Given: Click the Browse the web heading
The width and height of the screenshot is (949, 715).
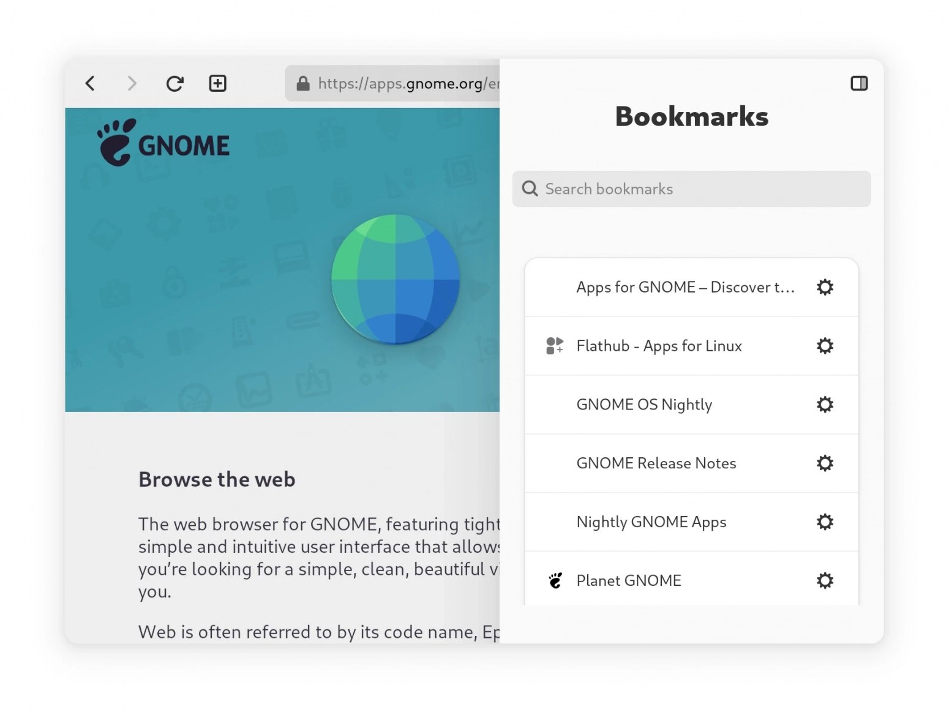Looking at the screenshot, I should [x=217, y=479].
